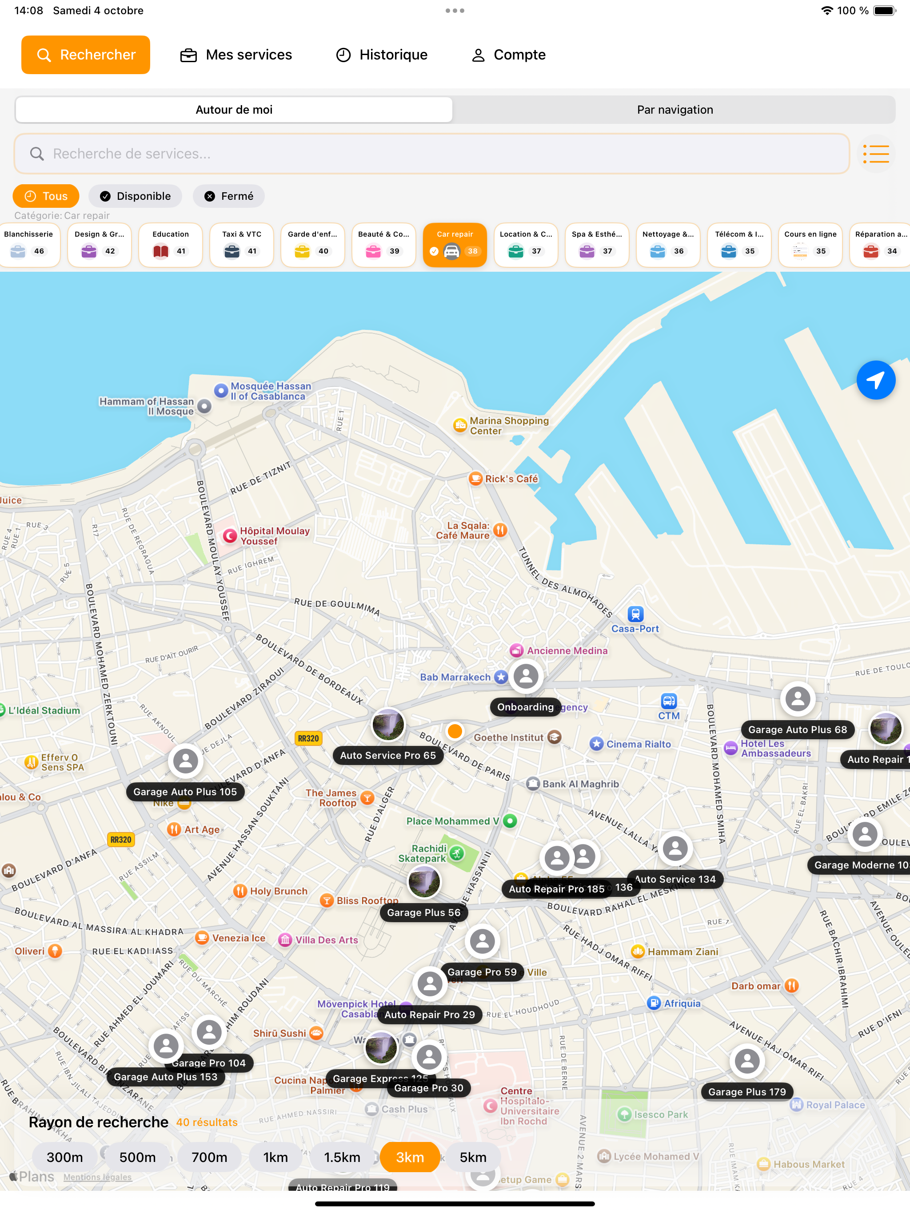Tap the Garage Pro 30 pin avatar
Viewport: 910px width, 1213px height.
429,1057
